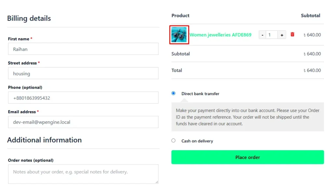Select Direct bank transfer payment option
333x190 pixels.
[173, 93]
